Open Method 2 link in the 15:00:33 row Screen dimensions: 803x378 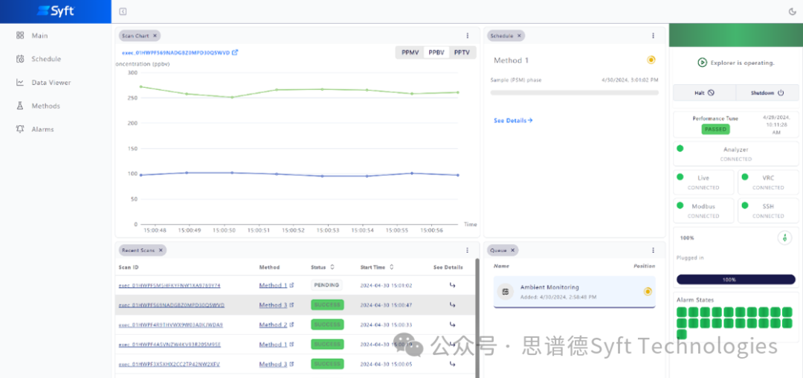point(277,324)
